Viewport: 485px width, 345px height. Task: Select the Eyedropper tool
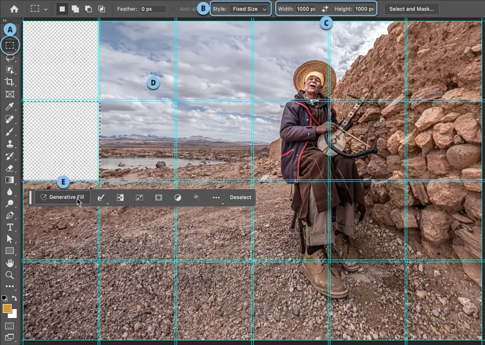tap(10, 107)
